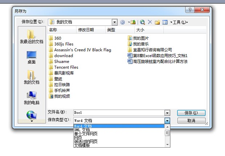Screen dimensions: 225x156
Task: Collapse the 保存类型 dropdown arrow
Action: click(167, 121)
